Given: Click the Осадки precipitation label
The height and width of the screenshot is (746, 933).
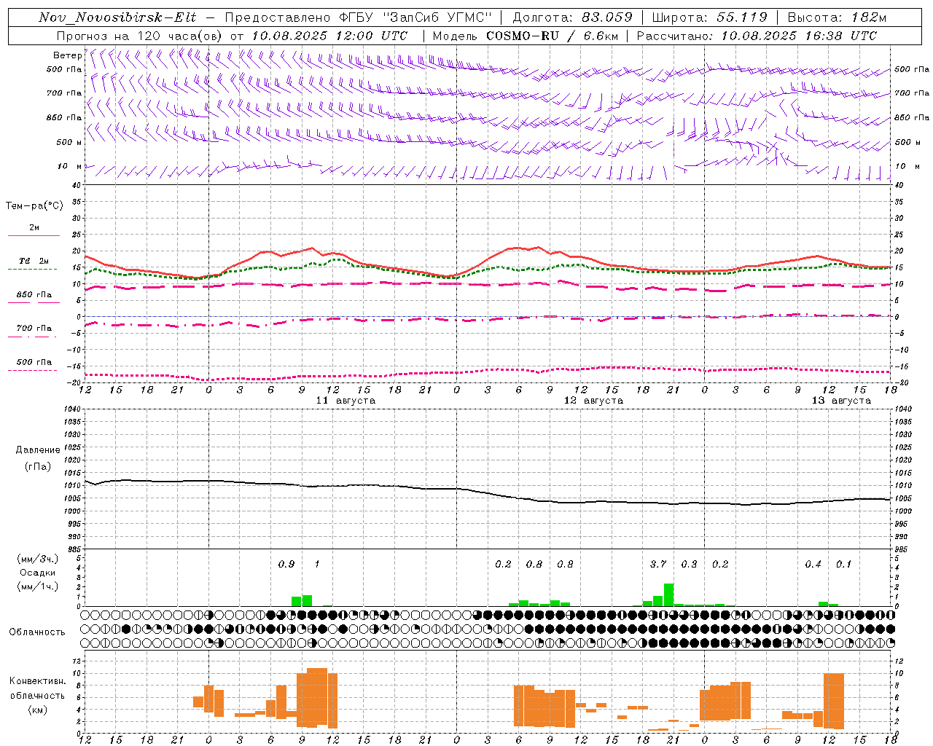Looking at the screenshot, I should click(37, 573).
